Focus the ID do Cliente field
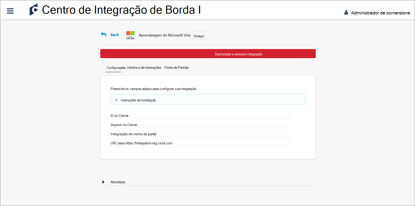Viewport: 415px width, 206px height. pyautogui.click(x=210, y=116)
